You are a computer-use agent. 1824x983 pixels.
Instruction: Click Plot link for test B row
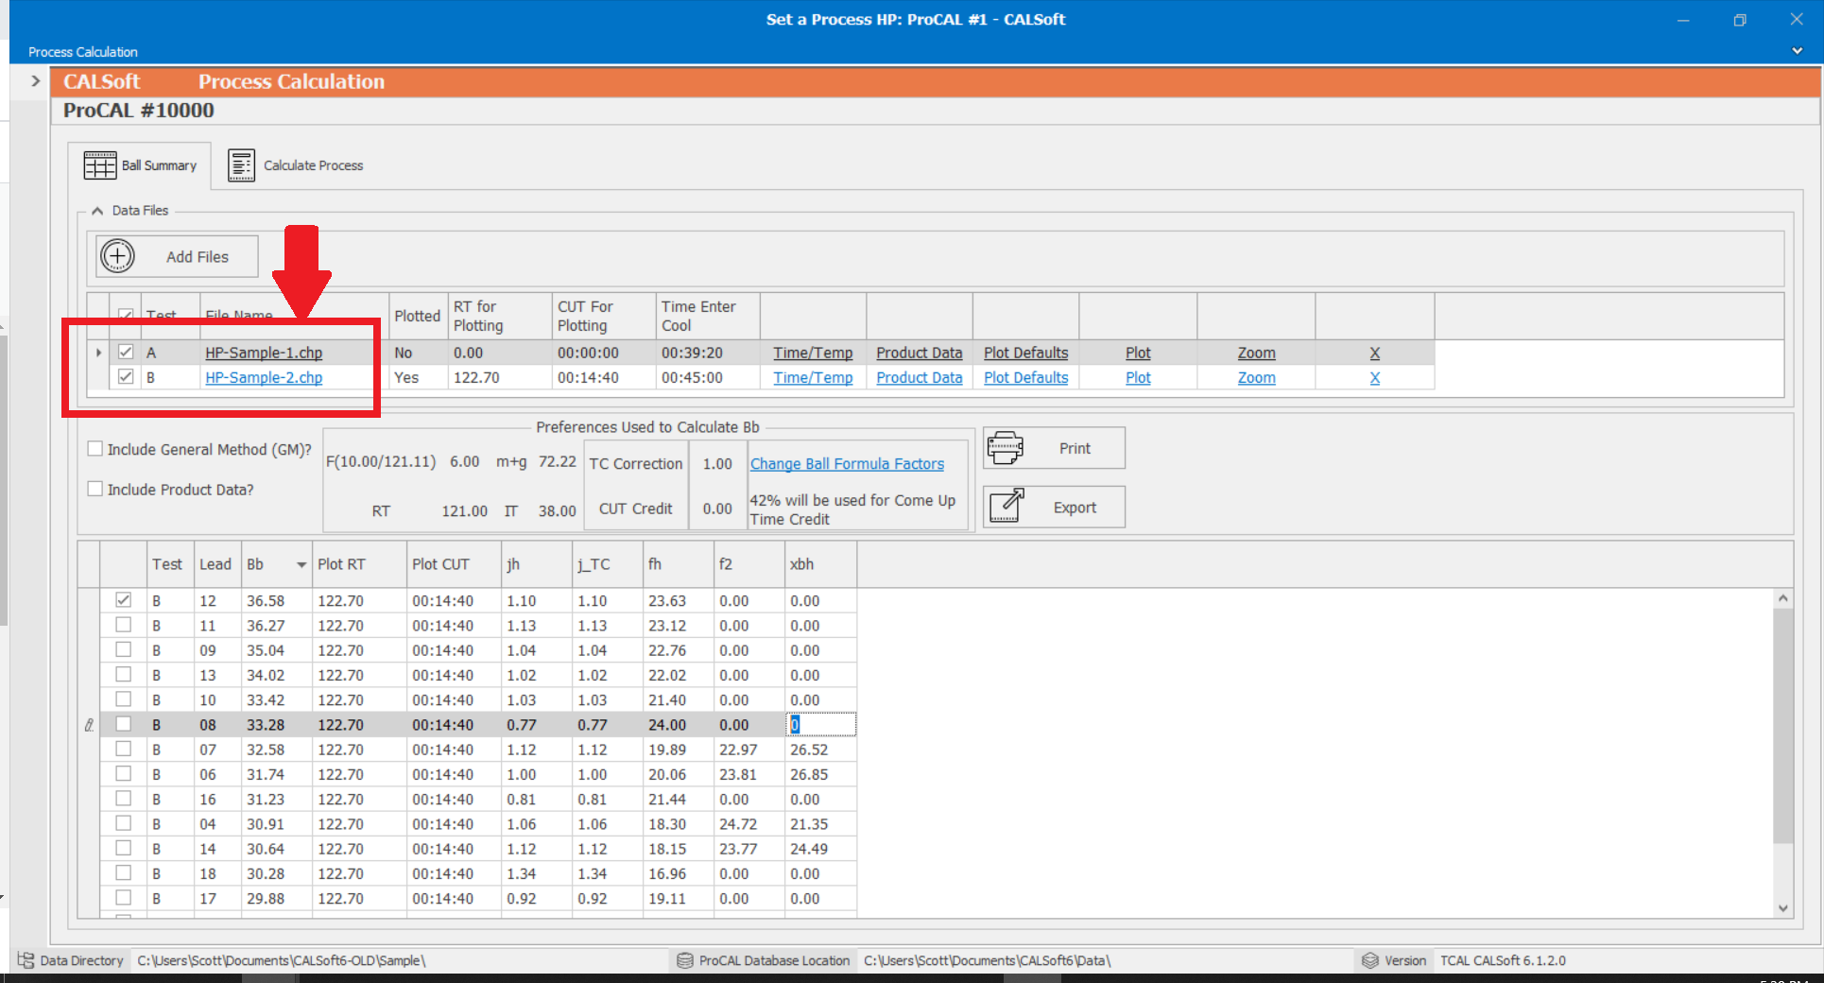(1138, 377)
